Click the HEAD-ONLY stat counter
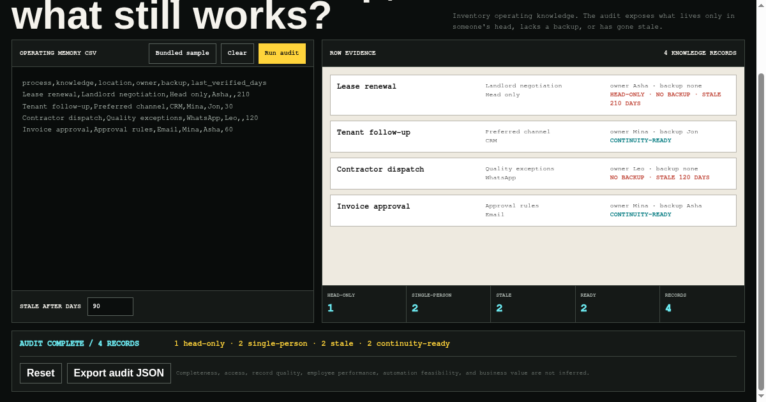This screenshot has width=766, height=402. point(364,304)
